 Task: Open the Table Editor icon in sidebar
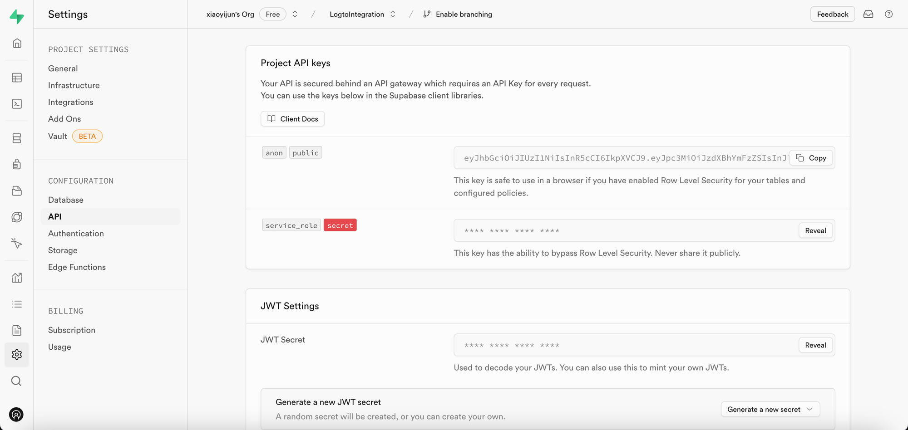point(17,78)
